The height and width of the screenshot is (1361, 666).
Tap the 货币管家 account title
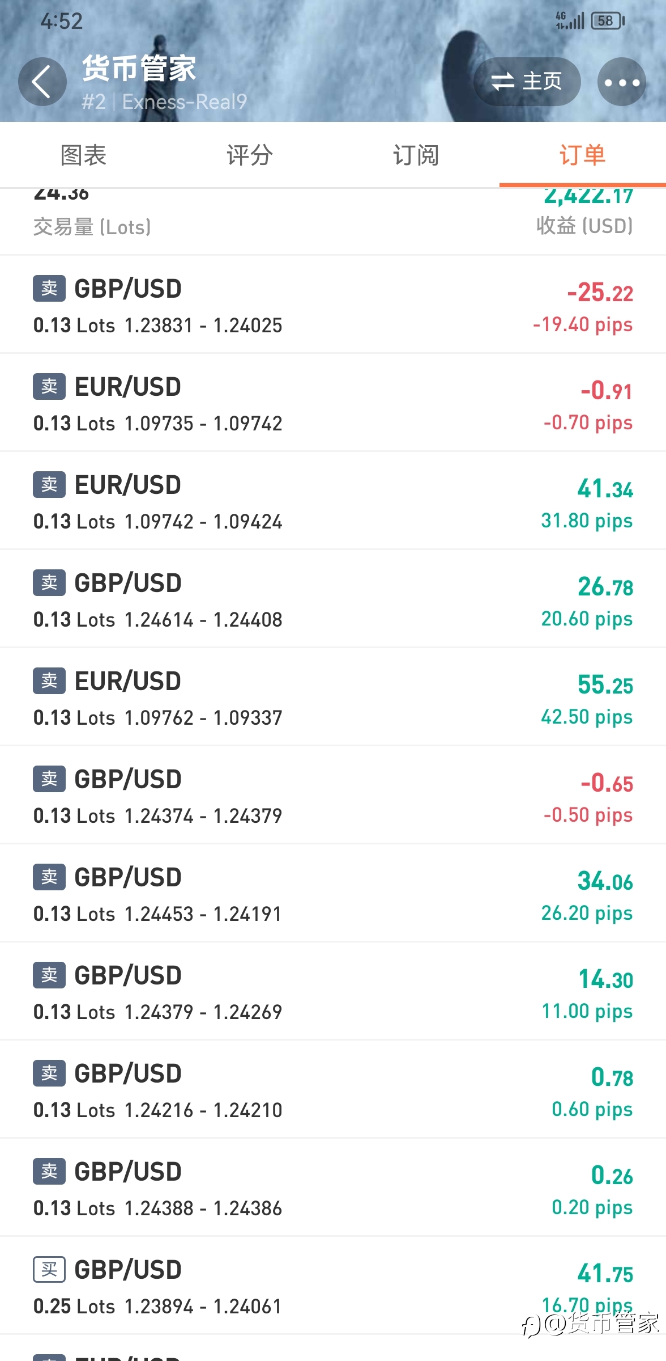(139, 68)
